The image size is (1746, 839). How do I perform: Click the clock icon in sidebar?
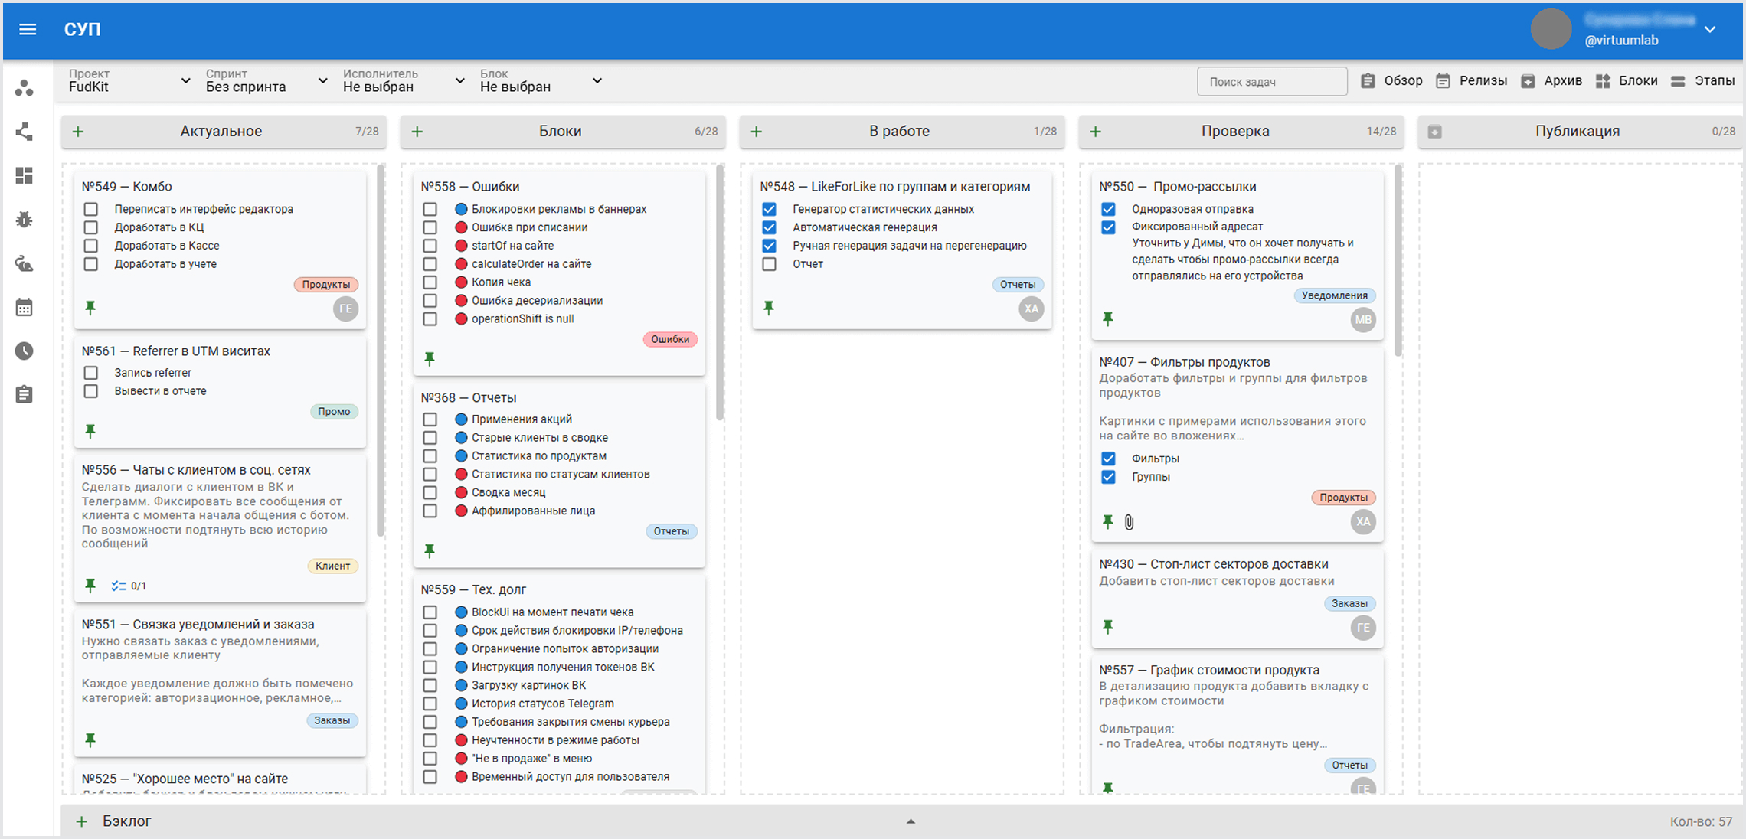(x=25, y=351)
